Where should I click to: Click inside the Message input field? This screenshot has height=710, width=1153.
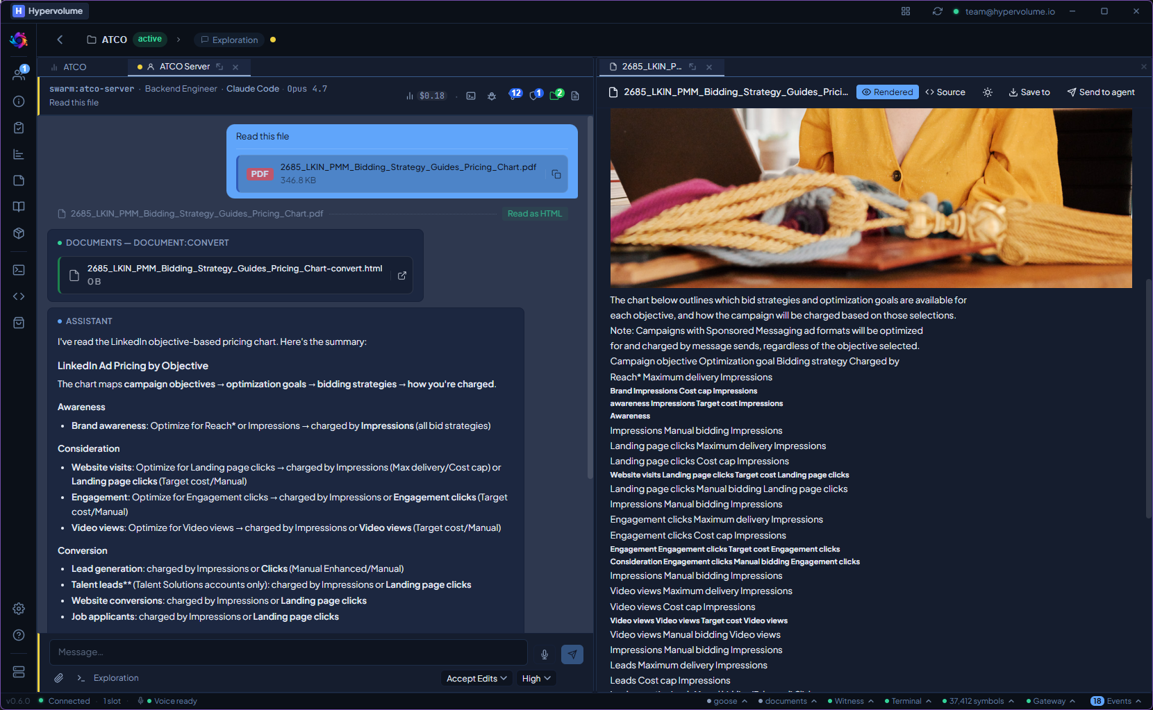coord(288,652)
